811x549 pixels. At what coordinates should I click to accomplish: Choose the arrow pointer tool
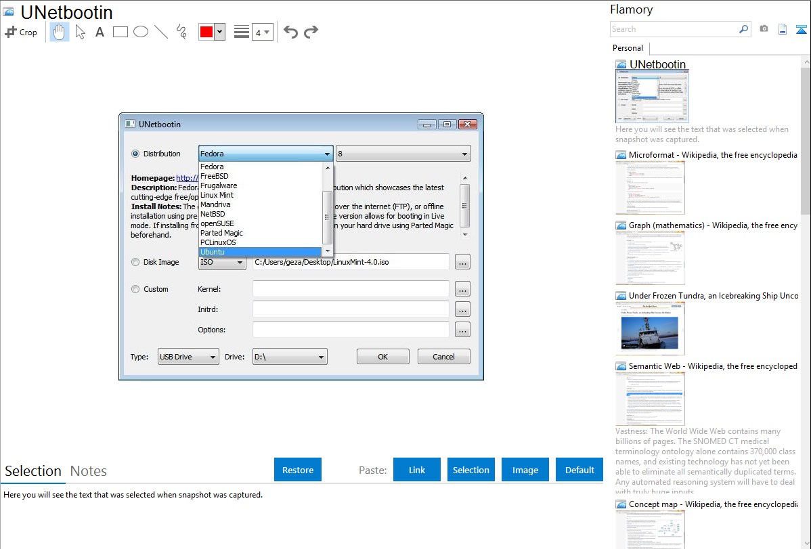80,32
